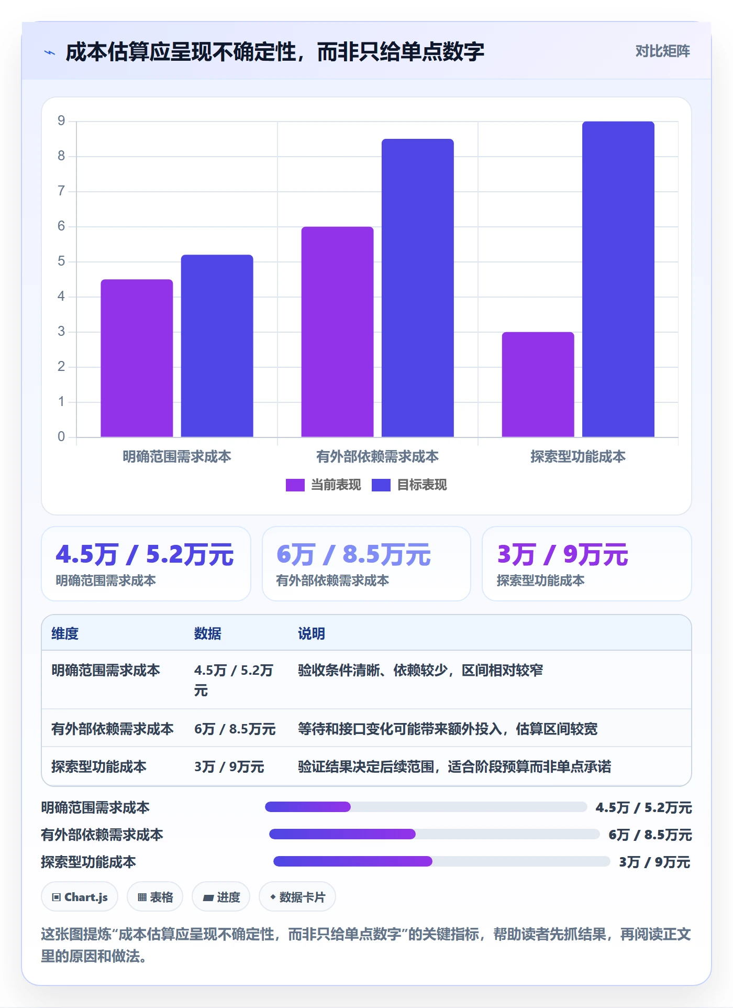This screenshot has width=733, height=1008.
Task: Click description 验收条件清晰、依赖较少，区间相对较窄
Action: click(420, 670)
